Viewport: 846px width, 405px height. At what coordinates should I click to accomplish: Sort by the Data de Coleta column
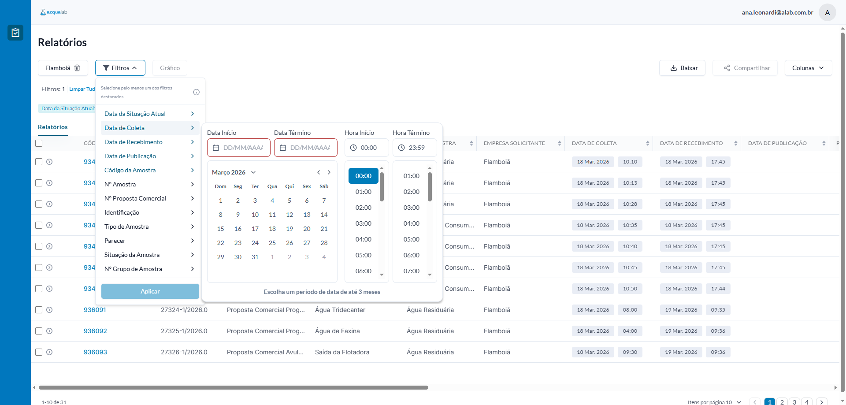tap(647, 143)
